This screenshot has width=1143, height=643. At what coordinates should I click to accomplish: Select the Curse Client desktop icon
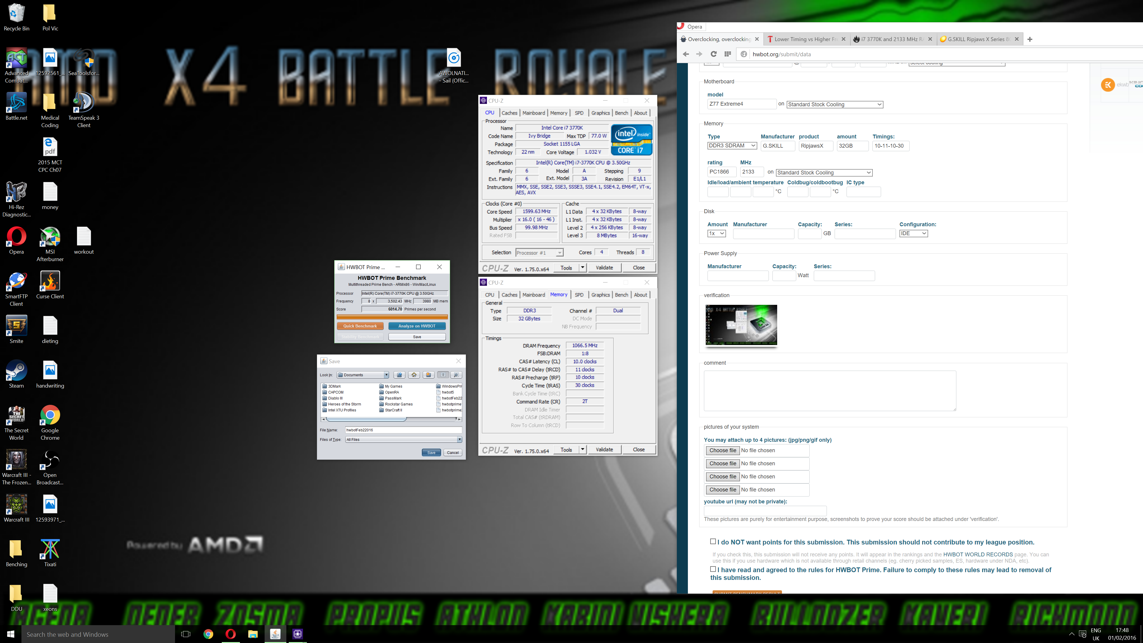(x=50, y=285)
